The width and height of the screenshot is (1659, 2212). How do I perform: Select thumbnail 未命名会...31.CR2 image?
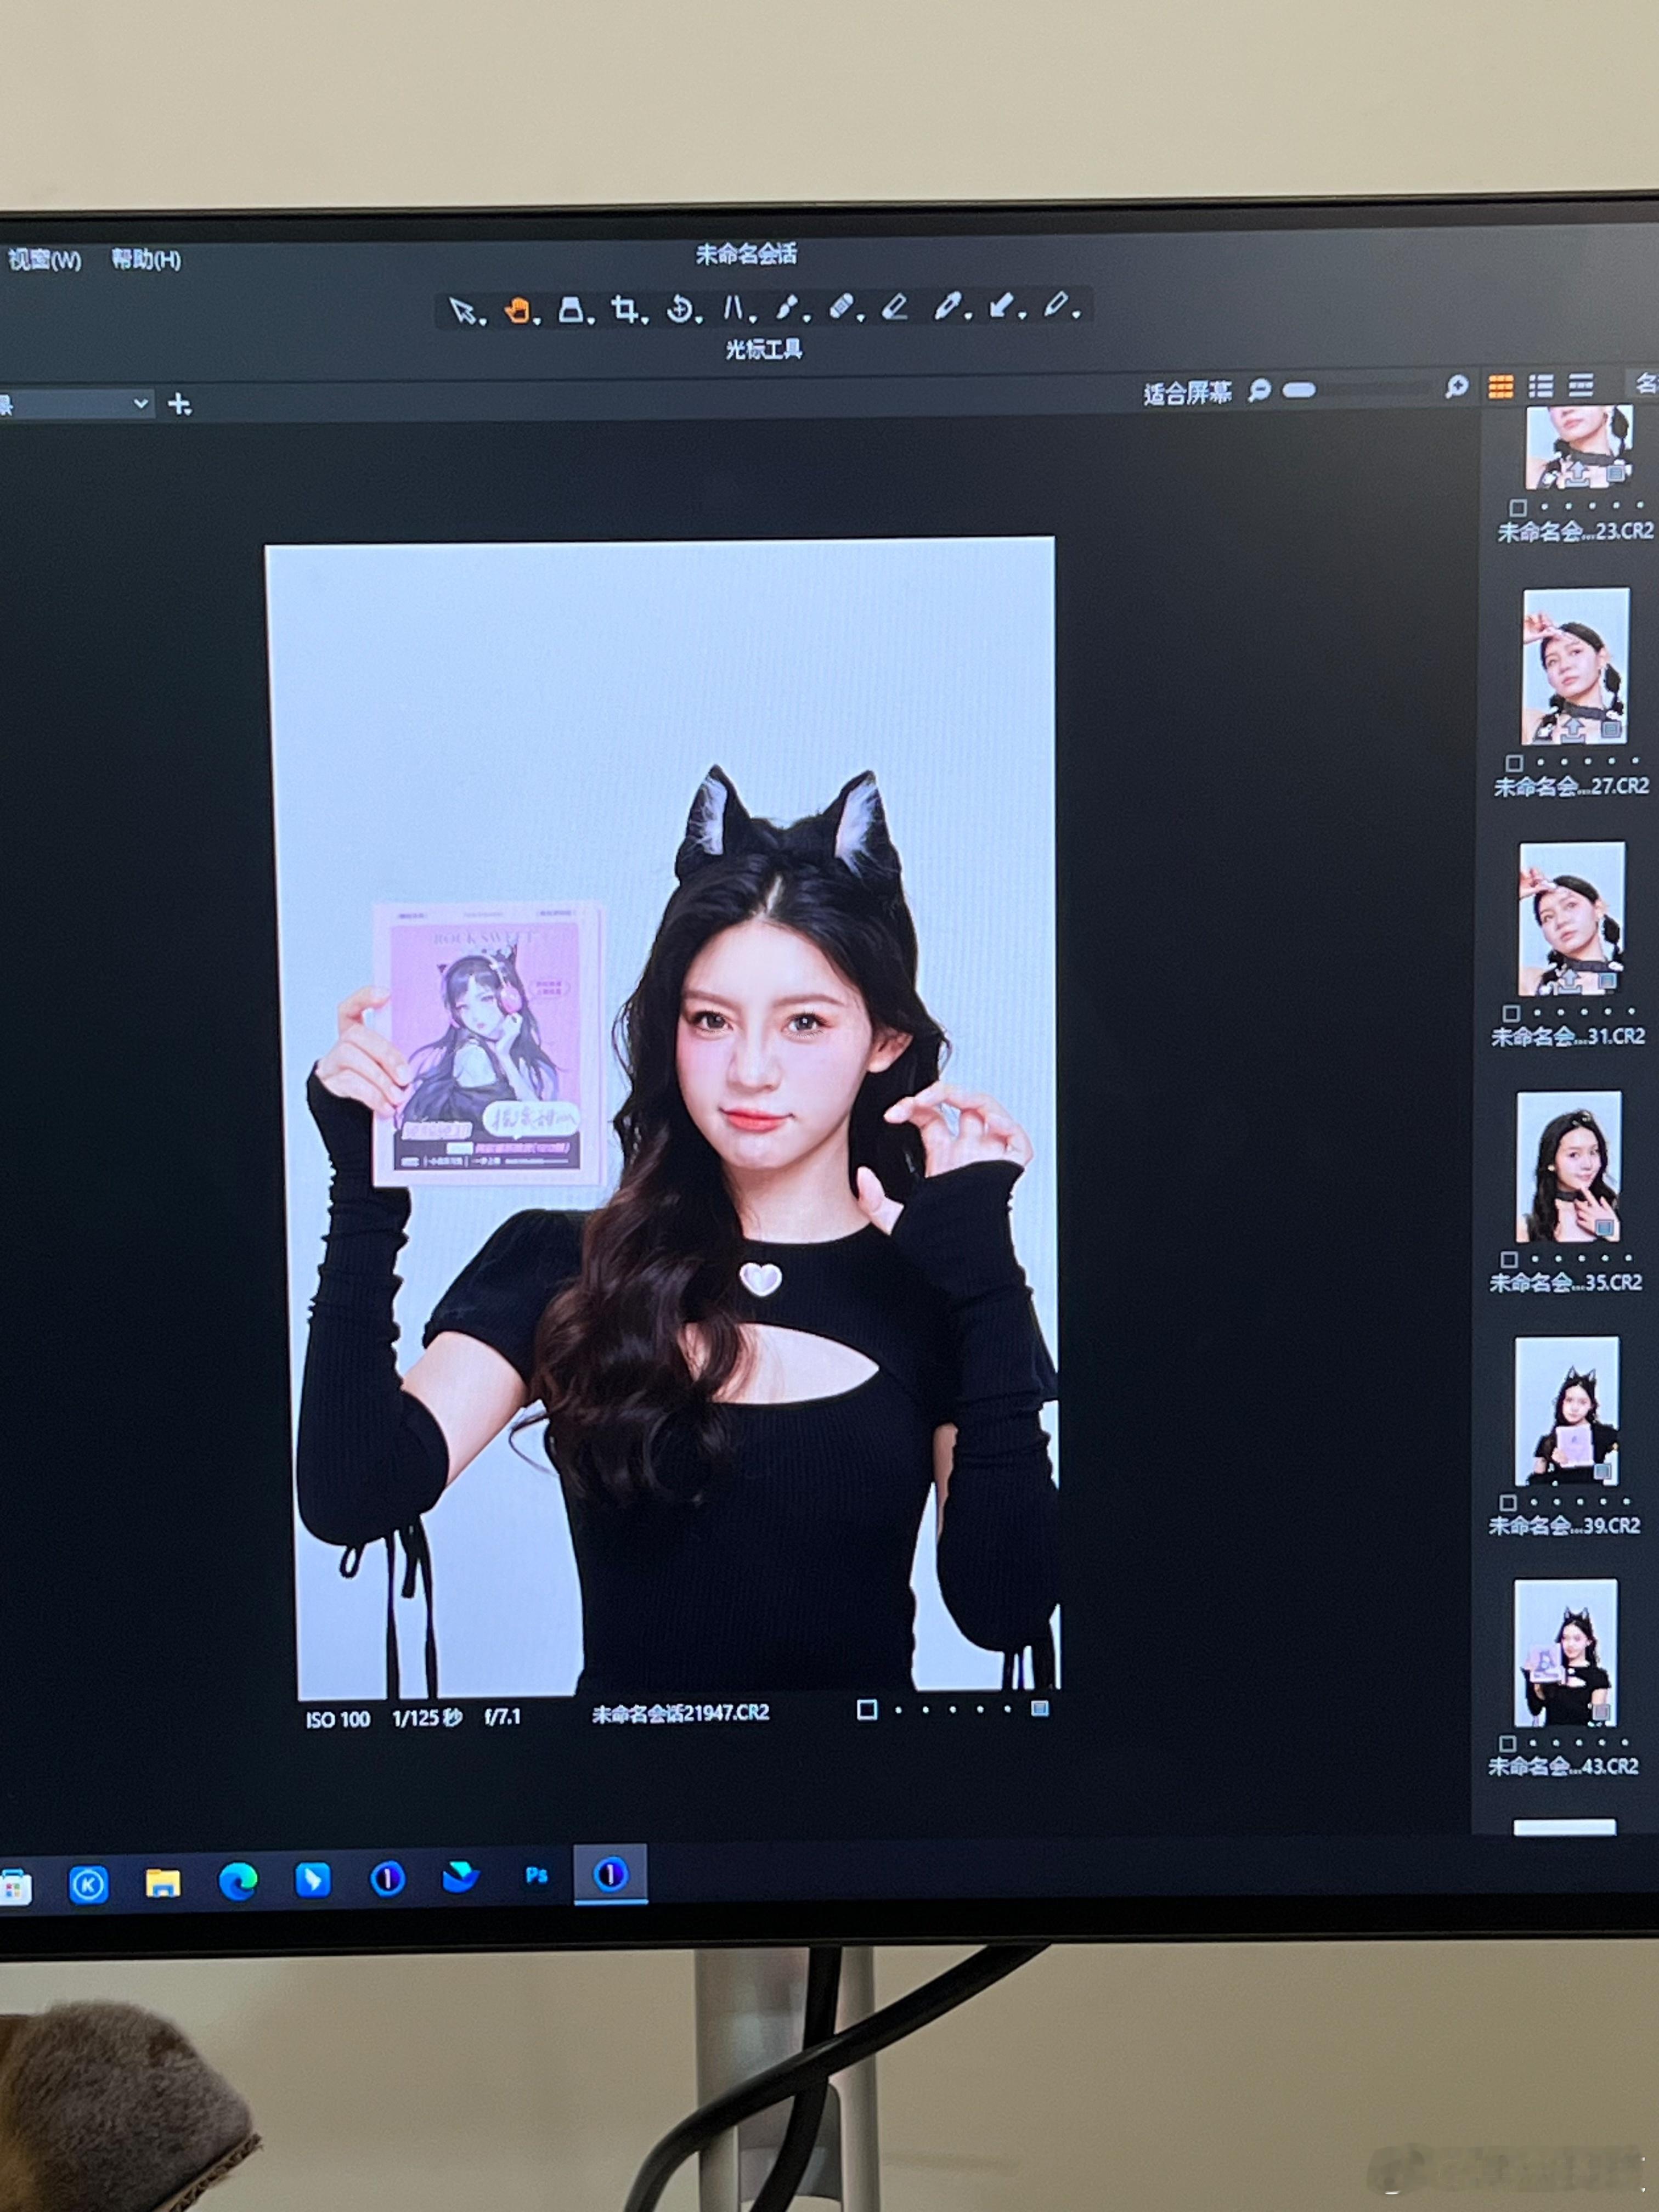tap(1572, 918)
